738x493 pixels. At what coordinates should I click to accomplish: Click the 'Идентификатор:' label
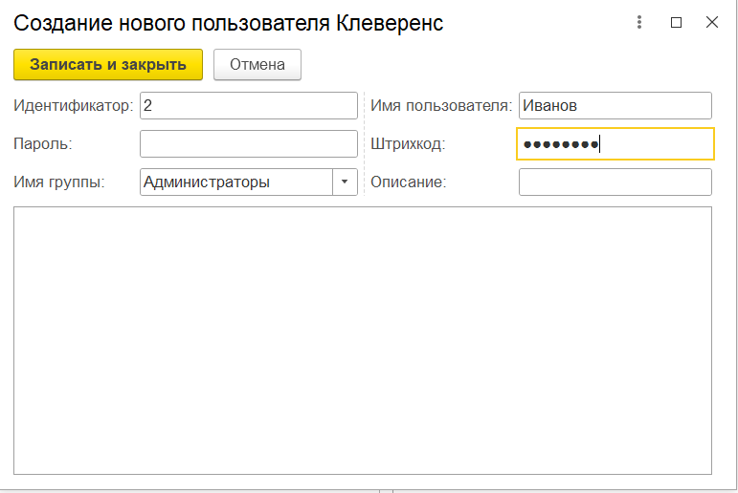[x=74, y=105]
